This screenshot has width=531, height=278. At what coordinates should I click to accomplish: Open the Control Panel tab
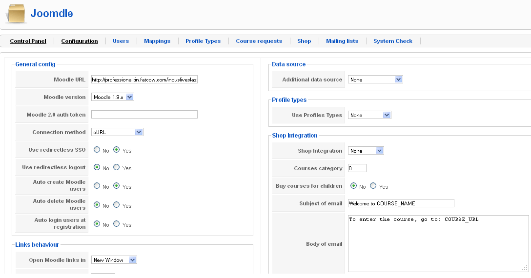point(28,41)
